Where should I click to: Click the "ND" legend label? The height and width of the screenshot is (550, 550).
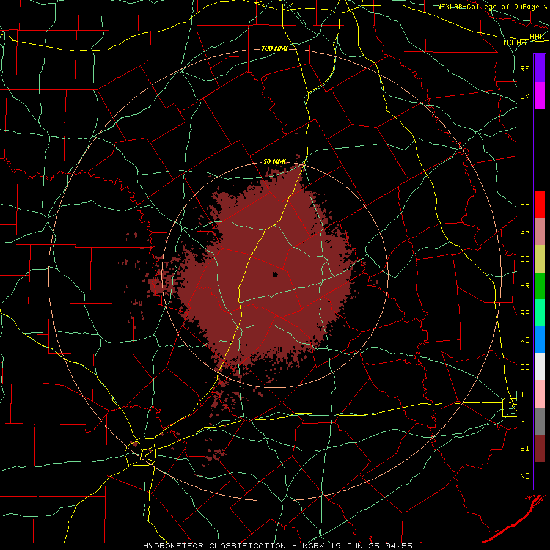pos(525,476)
